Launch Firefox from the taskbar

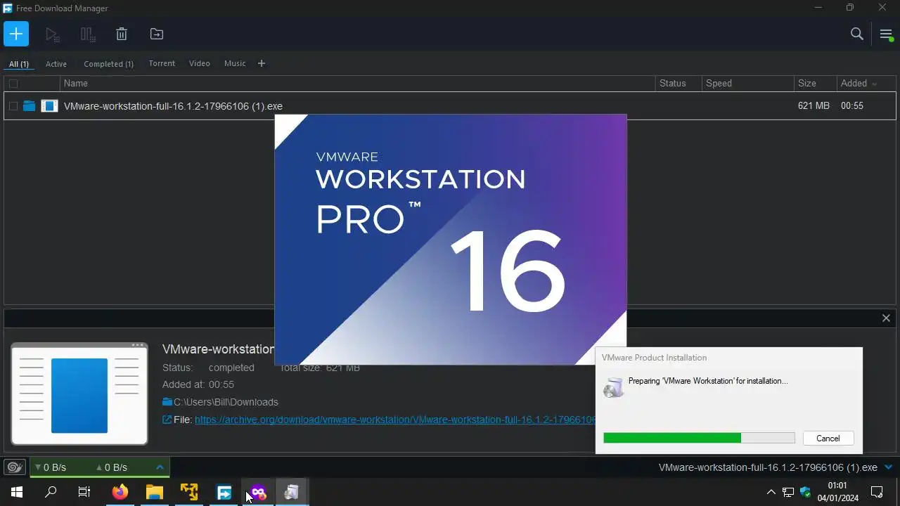click(x=120, y=492)
